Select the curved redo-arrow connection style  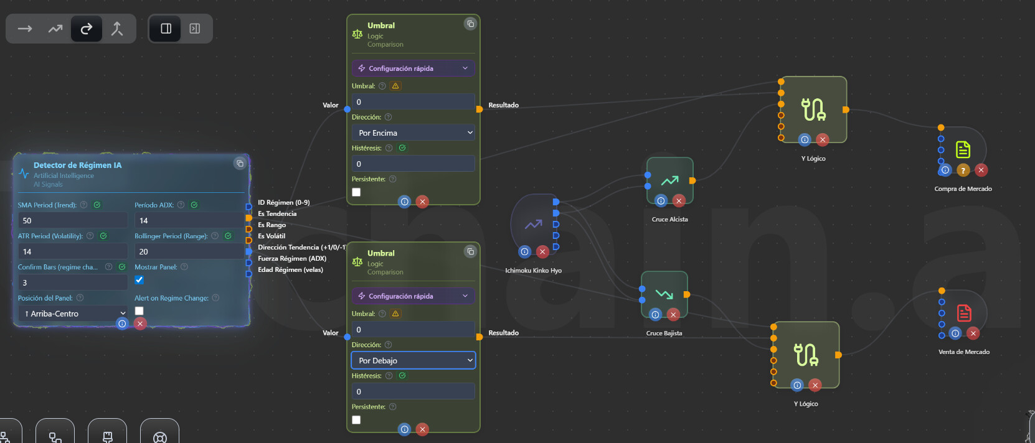click(87, 29)
